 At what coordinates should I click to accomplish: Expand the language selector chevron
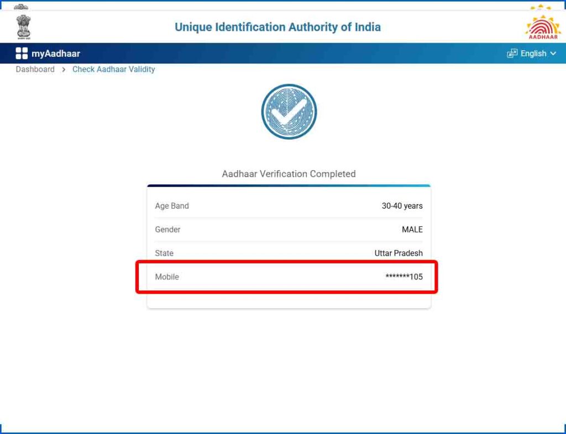[553, 54]
